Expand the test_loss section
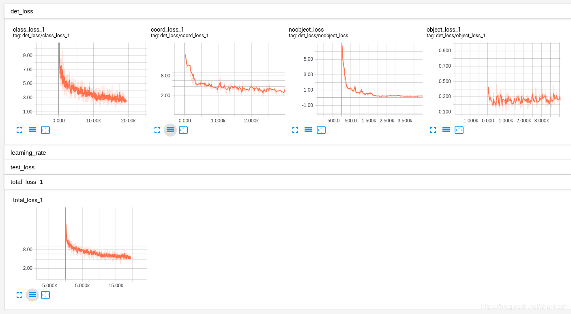This screenshot has width=571, height=314. click(x=288, y=167)
